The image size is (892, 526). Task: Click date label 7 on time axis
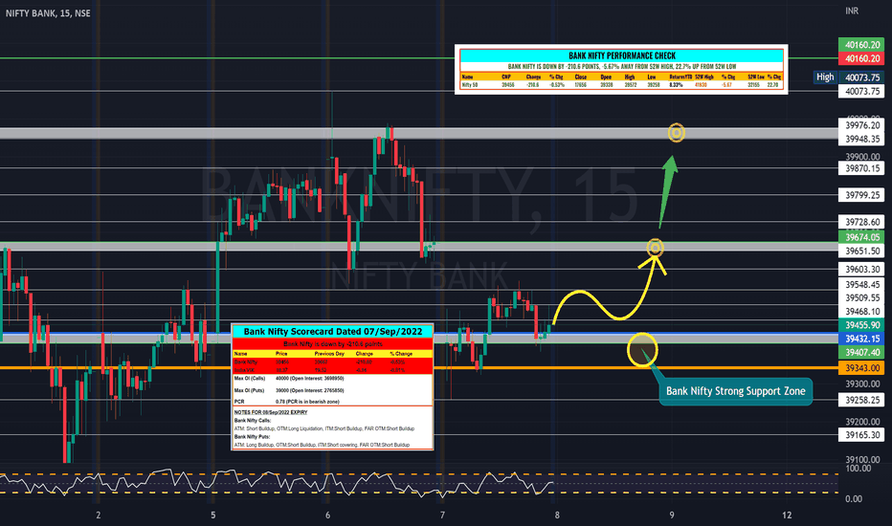(442, 515)
